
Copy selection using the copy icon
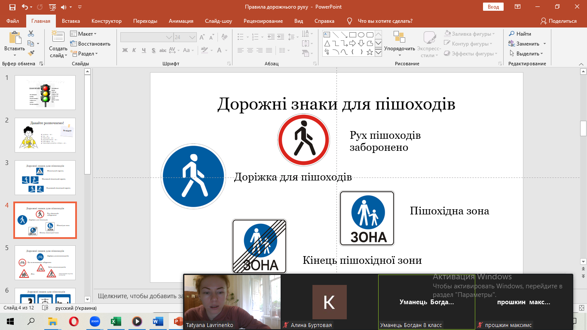pos(31,43)
